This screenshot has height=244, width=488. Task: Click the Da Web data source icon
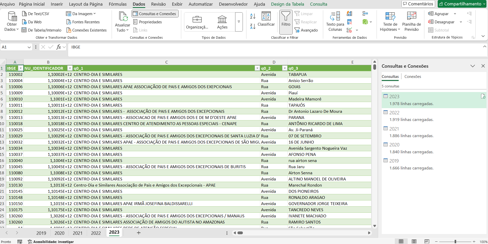point(24,22)
